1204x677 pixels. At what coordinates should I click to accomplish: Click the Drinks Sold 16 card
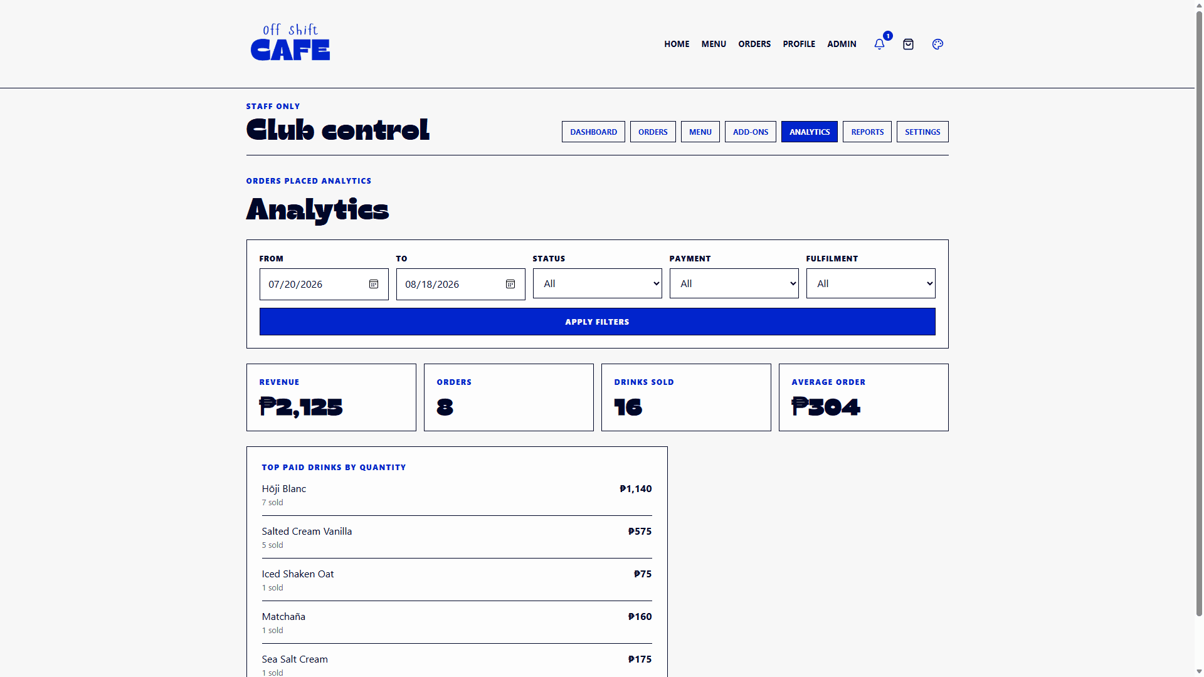(686, 397)
